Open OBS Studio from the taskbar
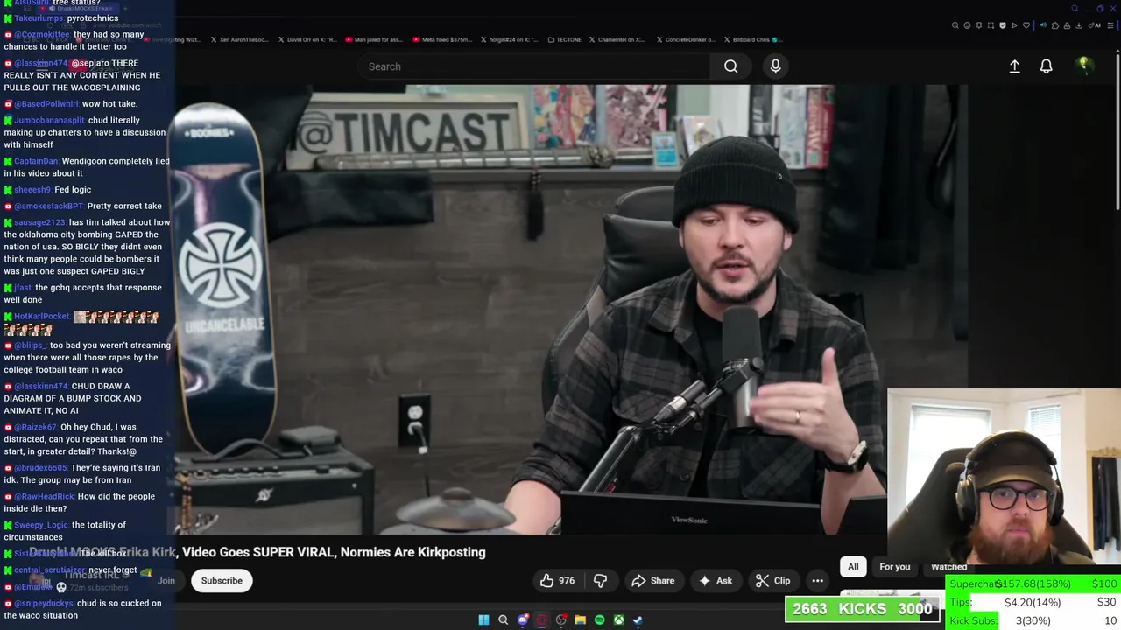The width and height of the screenshot is (1121, 630). pos(561,619)
